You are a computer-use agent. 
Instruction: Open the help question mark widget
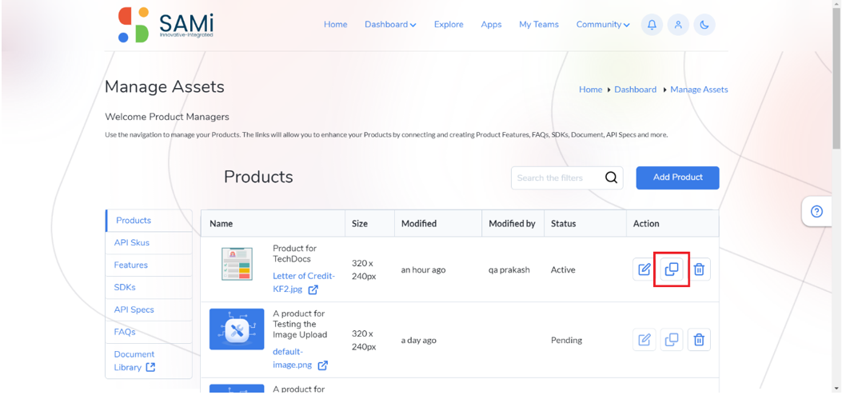click(816, 211)
